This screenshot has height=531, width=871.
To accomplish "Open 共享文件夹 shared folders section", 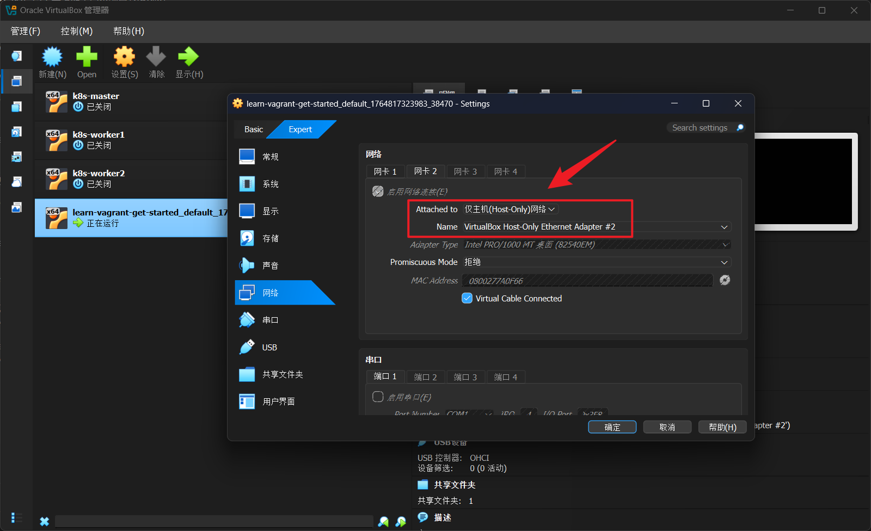I will [282, 374].
